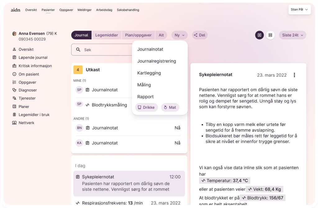318x208 pixels.
Task: Open the three-dot menu on Sykepleiernotat
Action: [x=294, y=75]
